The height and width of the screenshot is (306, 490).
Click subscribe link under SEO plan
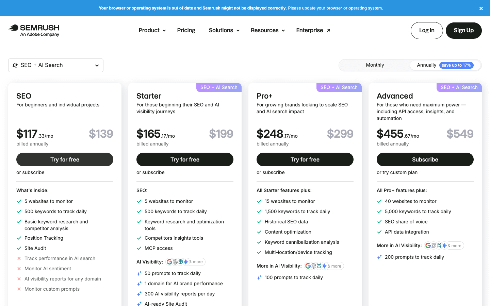33,172
